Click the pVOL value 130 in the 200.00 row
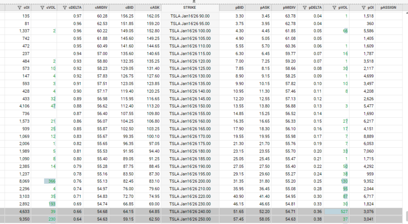408x224 pixels. [344, 181]
